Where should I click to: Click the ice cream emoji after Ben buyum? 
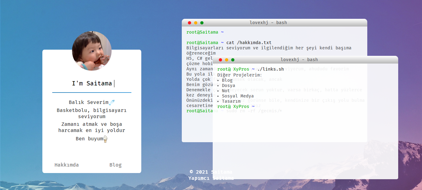click(105, 139)
